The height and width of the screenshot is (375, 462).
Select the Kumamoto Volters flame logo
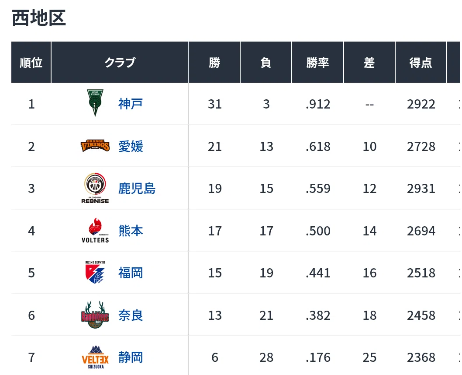[95, 230]
